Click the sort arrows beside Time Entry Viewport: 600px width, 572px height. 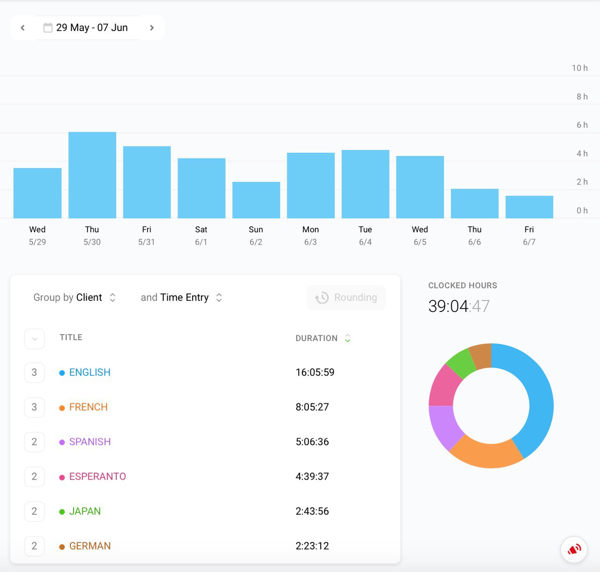219,297
